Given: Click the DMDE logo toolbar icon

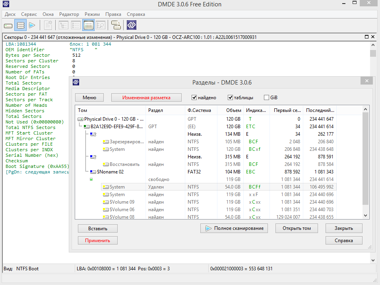Looking at the screenshot, I should point(132,25).
